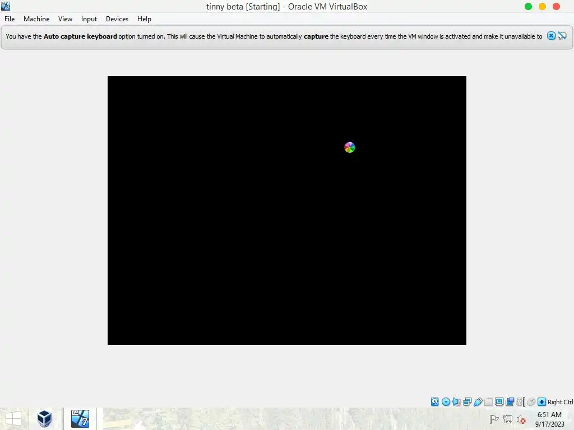Screen dimensions: 574x430
Task: Click the muted volume tray icon
Action: (x=521, y=419)
